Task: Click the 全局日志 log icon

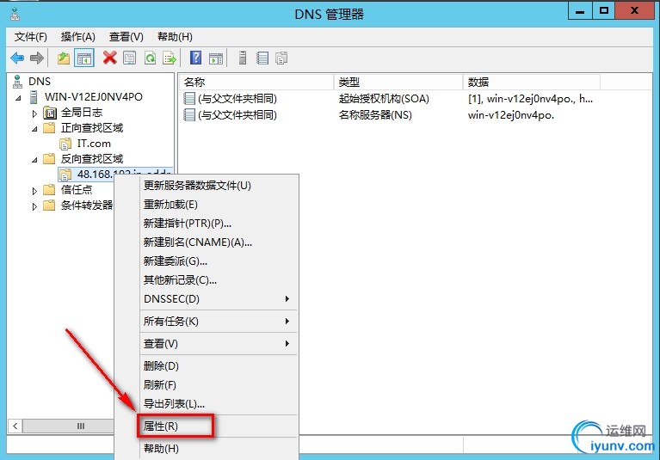Action: coord(50,113)
